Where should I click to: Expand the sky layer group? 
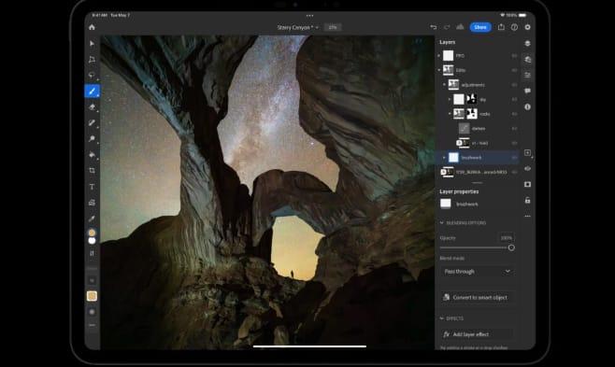coord(450,100)
